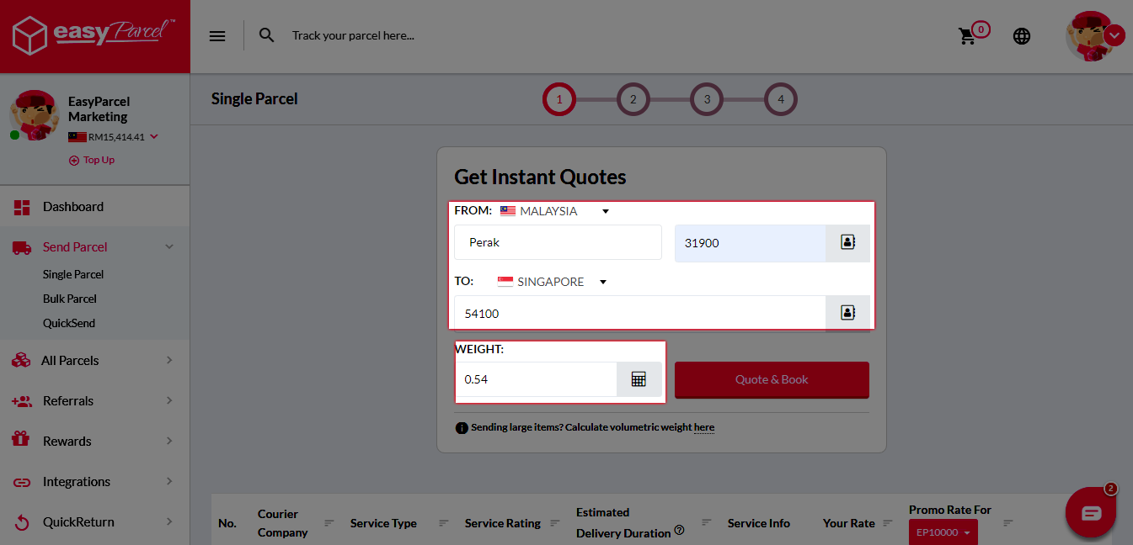1133x545 pixels.
Task: Expand the Integrations menu chevron
Action: click(x=169, y=482)
